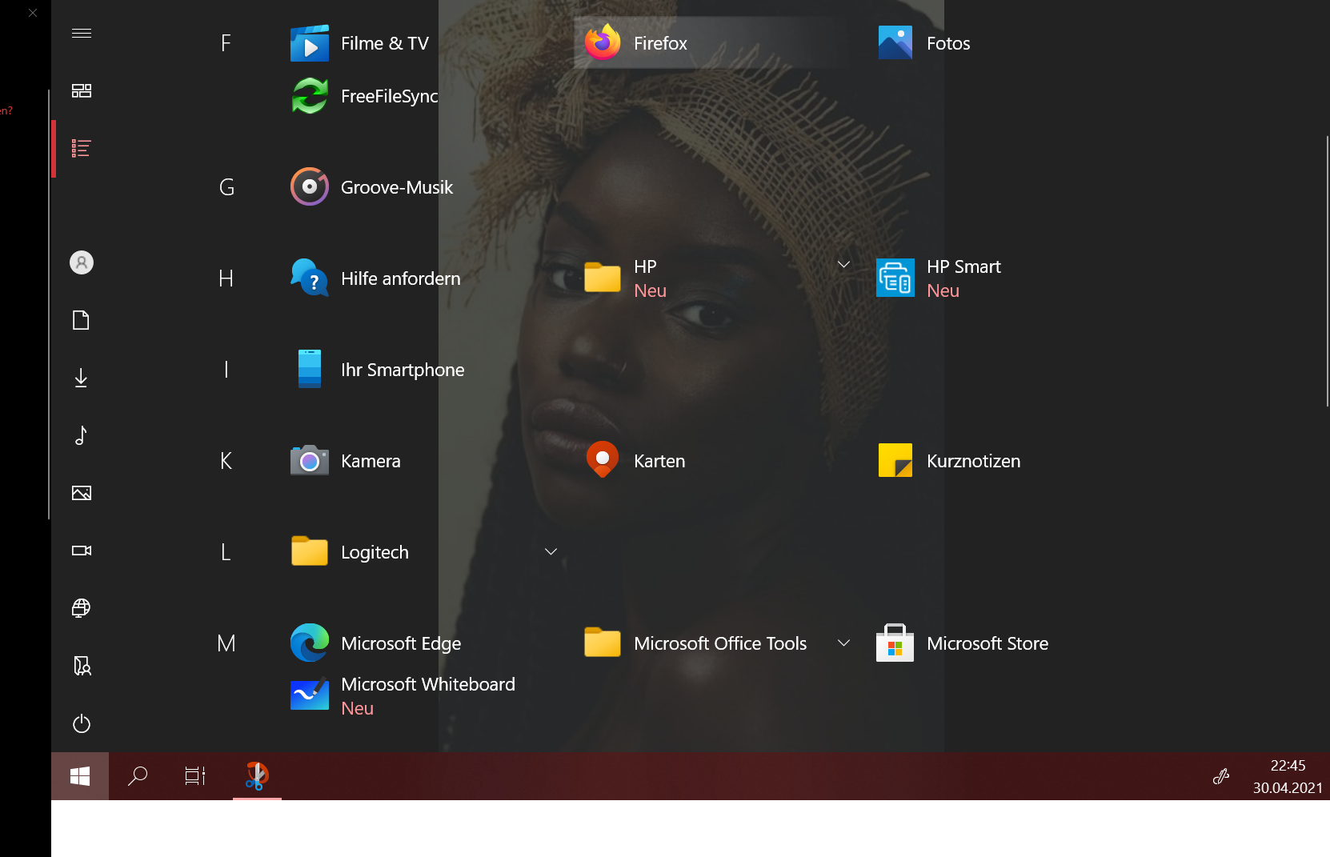
Task: Click the hamburger menu icon in the Start sidebar
Action: point(82,34)
